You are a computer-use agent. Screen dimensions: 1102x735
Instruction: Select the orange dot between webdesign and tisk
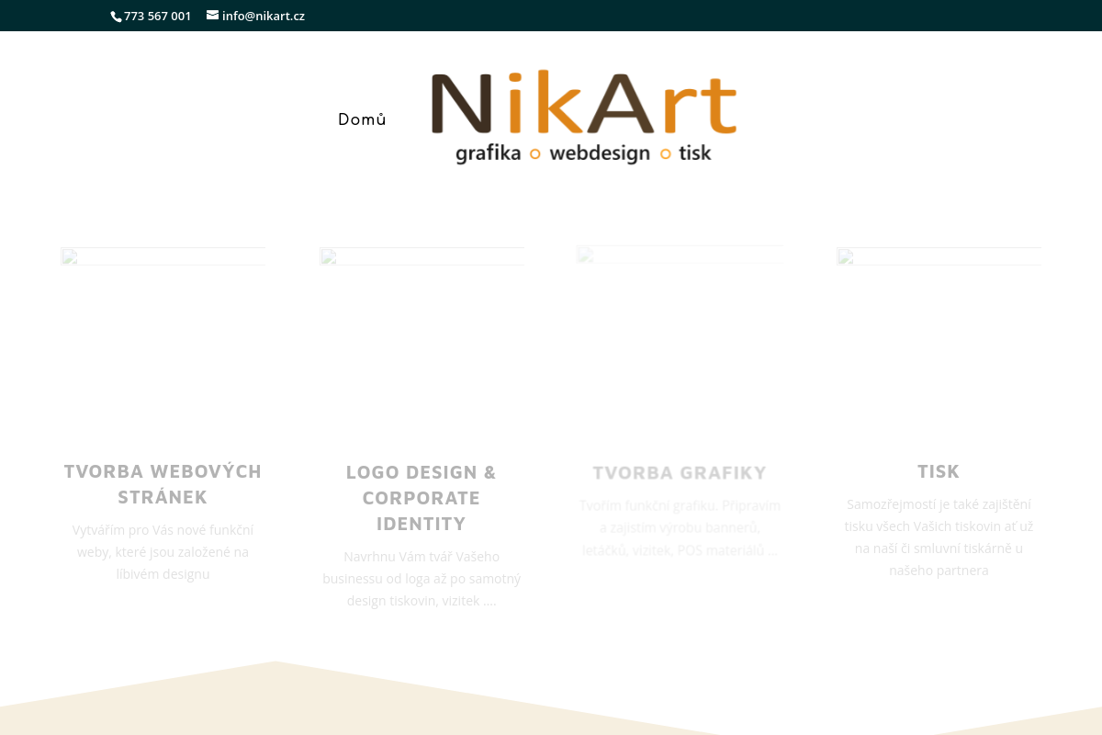click(665, 153)
